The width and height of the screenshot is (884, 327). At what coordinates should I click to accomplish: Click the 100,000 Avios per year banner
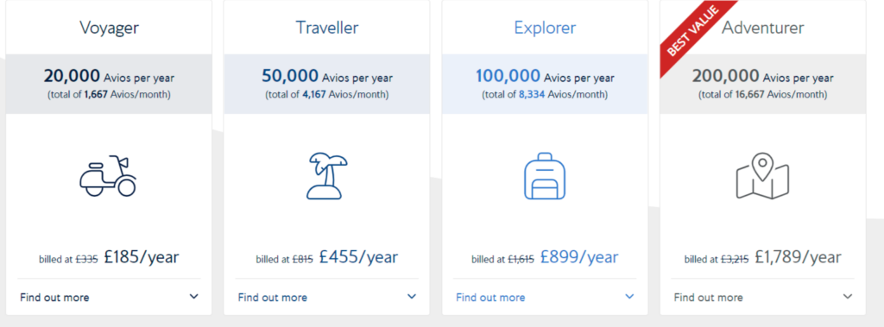545,84
